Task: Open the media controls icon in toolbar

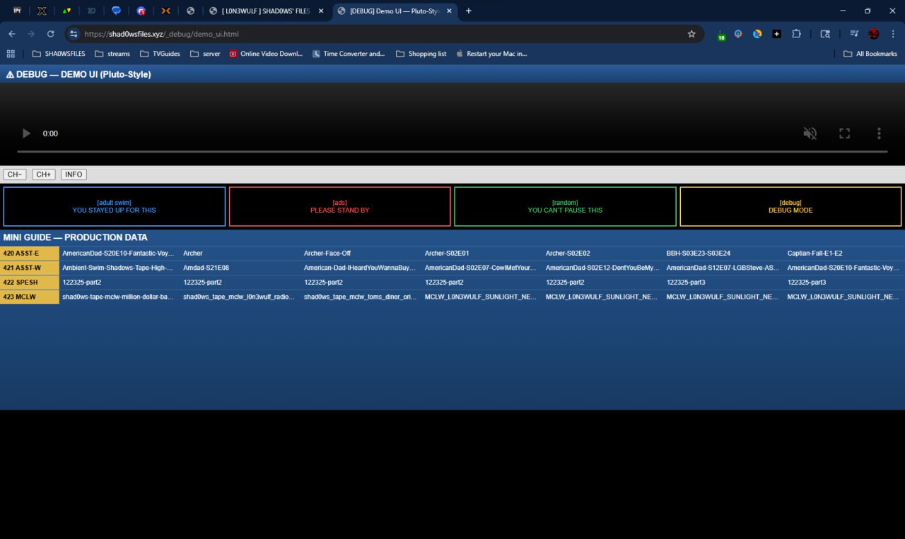Action: pos(854,34)
